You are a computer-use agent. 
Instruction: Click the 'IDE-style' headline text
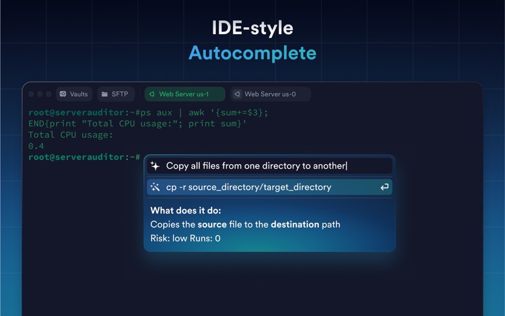point(252,28)
